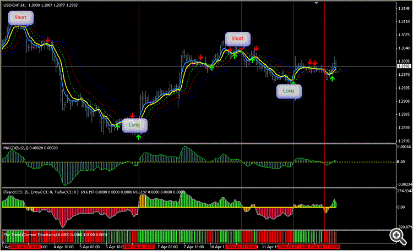The height and width of the screenshot is (251, 413).
Task: Click the 1.3145 price axis value
Action: (404, 9)
